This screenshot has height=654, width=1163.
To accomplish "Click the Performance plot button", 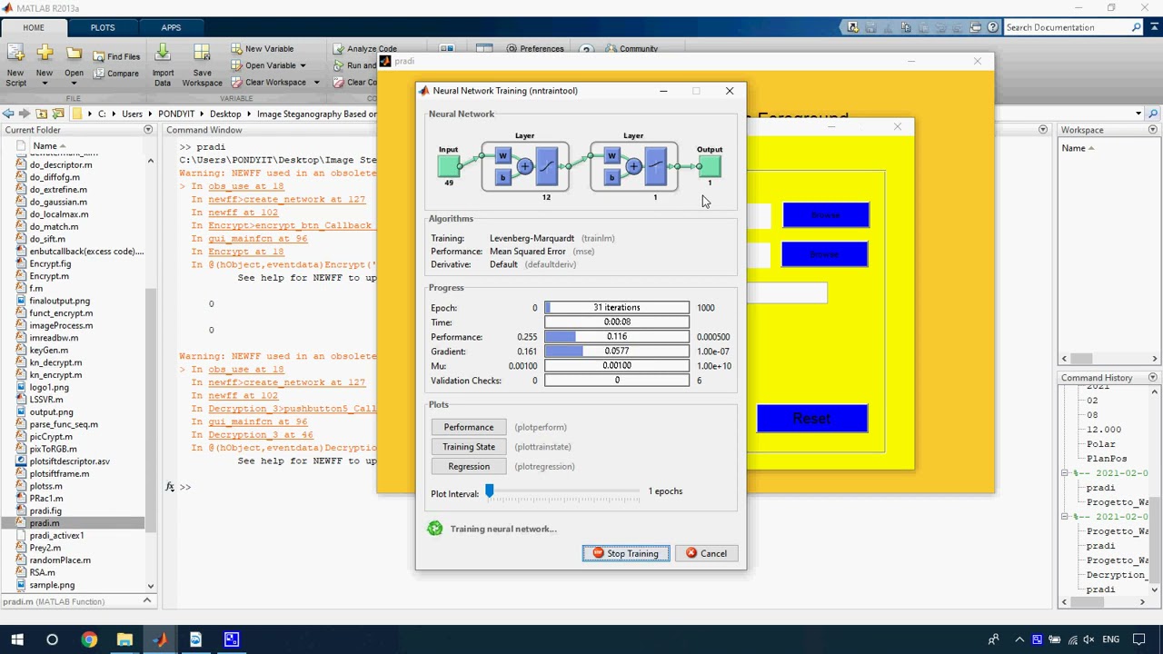I will tap(469, 427).
